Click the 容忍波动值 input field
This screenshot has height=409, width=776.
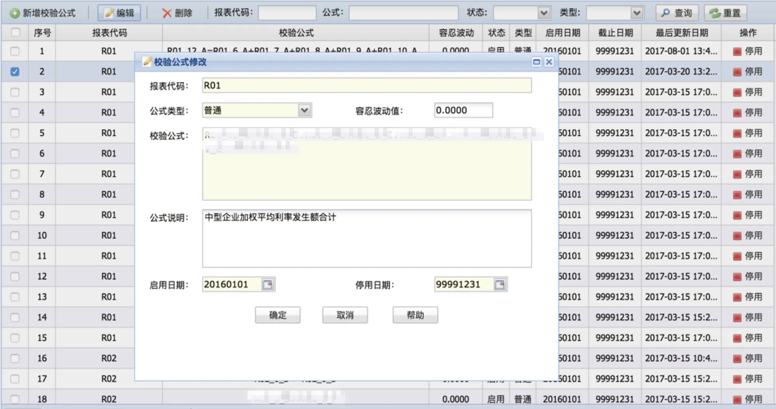point(463,110)
